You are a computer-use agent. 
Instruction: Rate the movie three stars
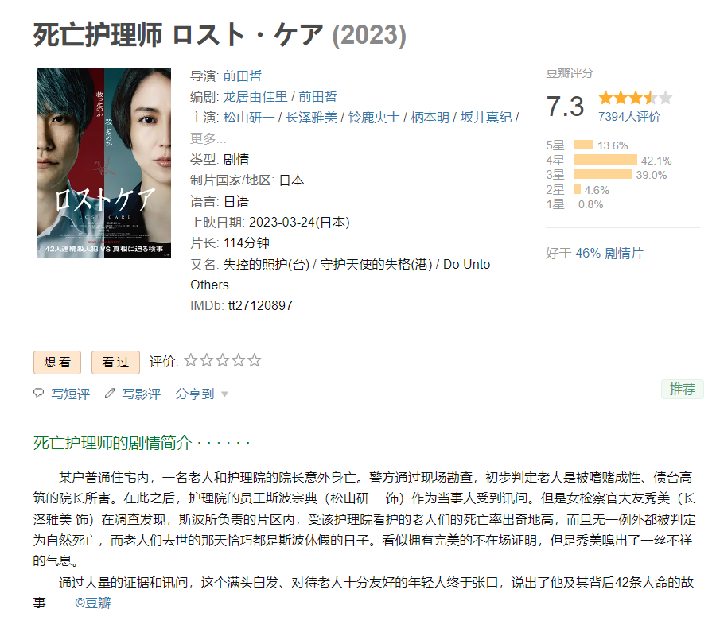223,360
